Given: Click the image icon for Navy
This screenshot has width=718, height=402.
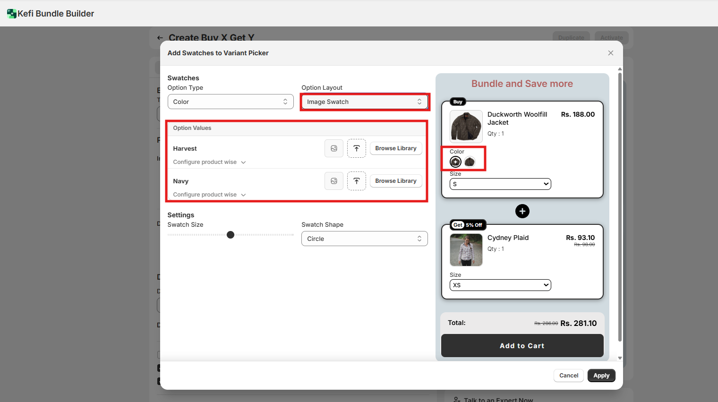Looking at the screenshot, I should tap(334, 181).
